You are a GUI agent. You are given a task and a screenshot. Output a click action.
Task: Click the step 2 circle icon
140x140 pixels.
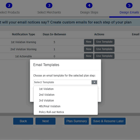(9, 6)
